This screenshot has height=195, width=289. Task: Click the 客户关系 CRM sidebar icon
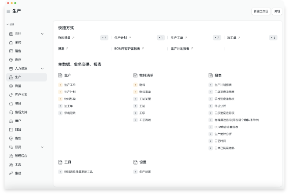(x=11, y=95)
